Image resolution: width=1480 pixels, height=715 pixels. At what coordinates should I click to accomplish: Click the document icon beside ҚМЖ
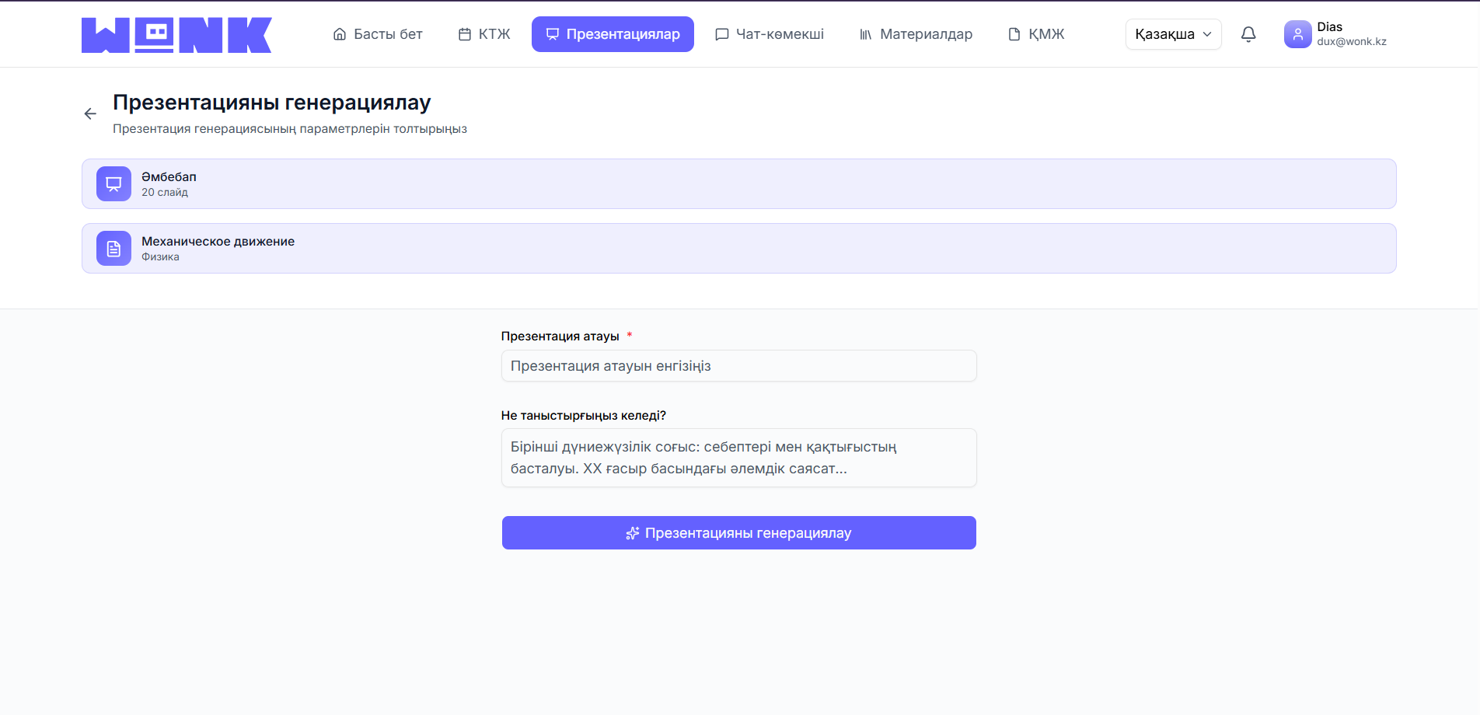coord(1012,33)
